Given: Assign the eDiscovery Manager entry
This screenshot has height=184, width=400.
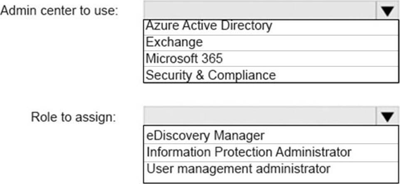Looking at the screenshot, I should [205, 135].
